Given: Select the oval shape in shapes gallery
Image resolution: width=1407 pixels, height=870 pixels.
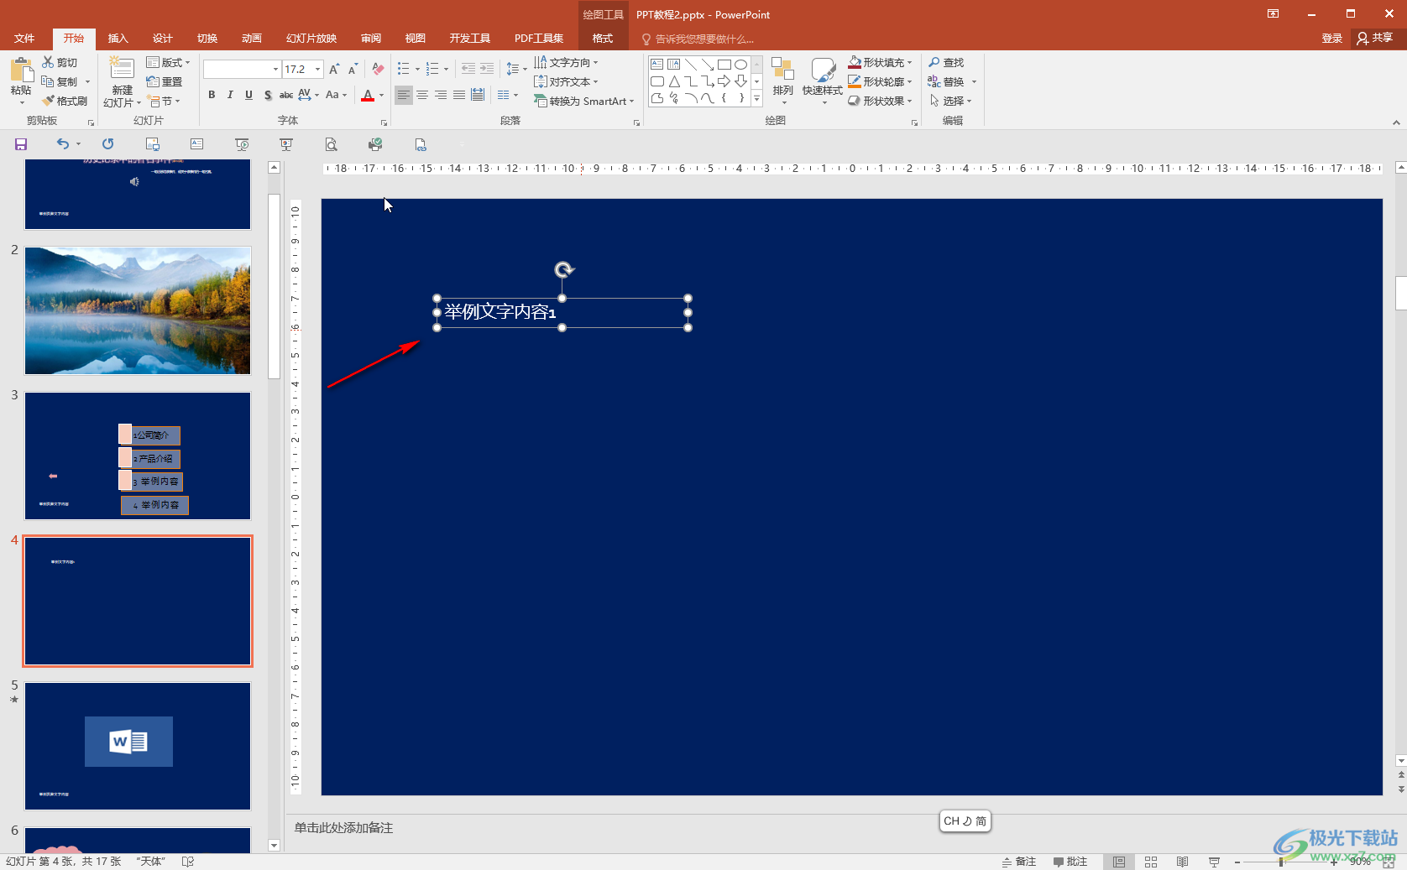Looking at the screenshot, I should click(740, 65).
